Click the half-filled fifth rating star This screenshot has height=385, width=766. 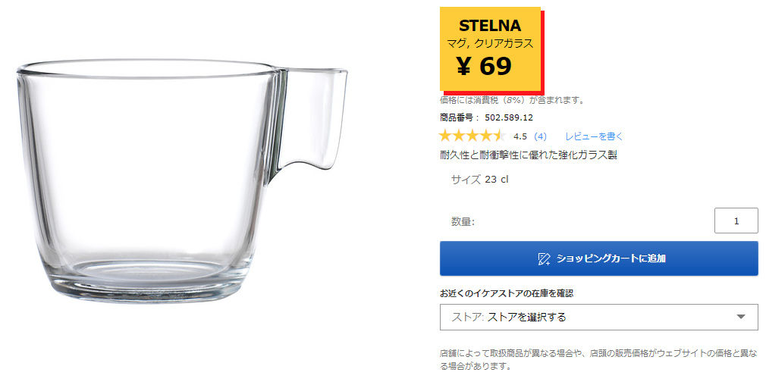pos(498,136)
